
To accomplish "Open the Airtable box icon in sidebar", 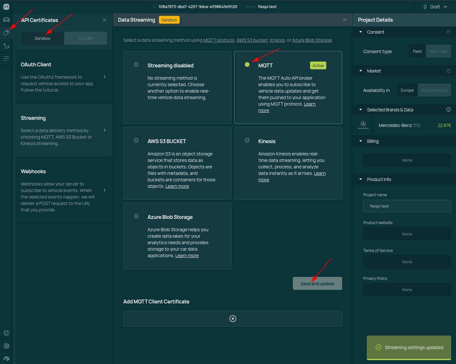I will [x=6, y=358].
